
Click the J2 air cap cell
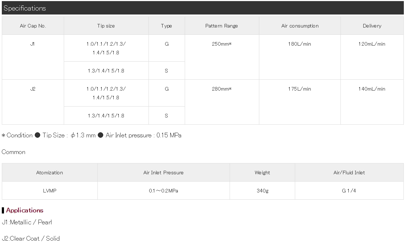33,89
